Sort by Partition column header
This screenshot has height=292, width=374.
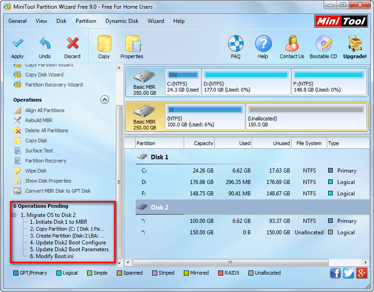tap(159, 143)
